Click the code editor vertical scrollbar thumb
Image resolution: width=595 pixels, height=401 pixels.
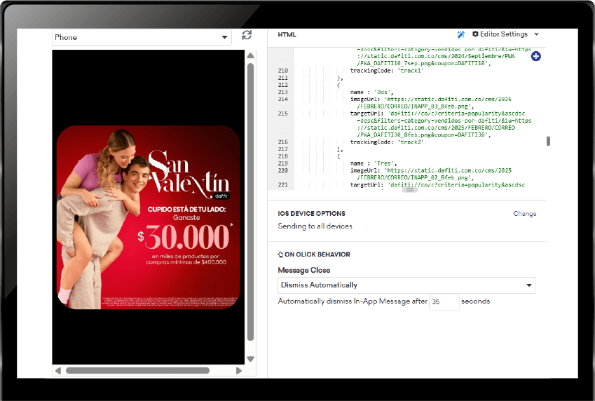pos(548,141)
